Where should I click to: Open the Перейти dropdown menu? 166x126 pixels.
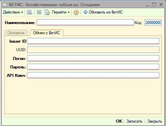[x=61, y=12]
